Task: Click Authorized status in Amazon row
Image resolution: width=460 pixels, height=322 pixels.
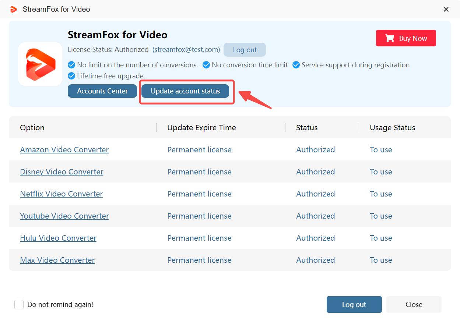Action: click(x=316, y=150)
